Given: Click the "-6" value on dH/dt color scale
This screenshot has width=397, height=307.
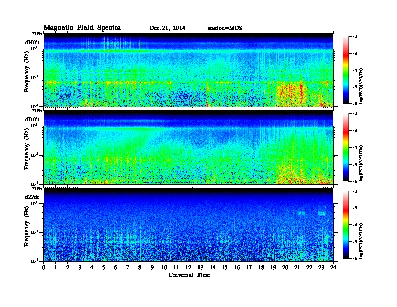Looking at the screenshot, I should [355, 104].
